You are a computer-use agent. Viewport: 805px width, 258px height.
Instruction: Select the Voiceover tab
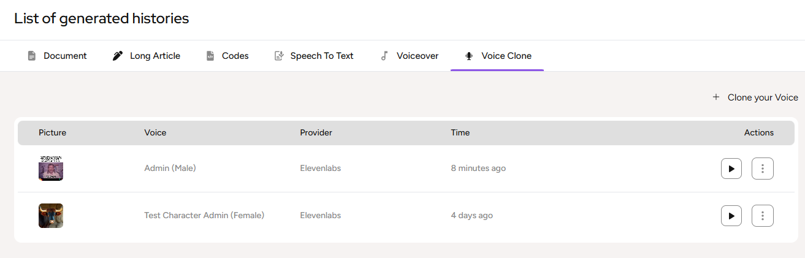417,56
